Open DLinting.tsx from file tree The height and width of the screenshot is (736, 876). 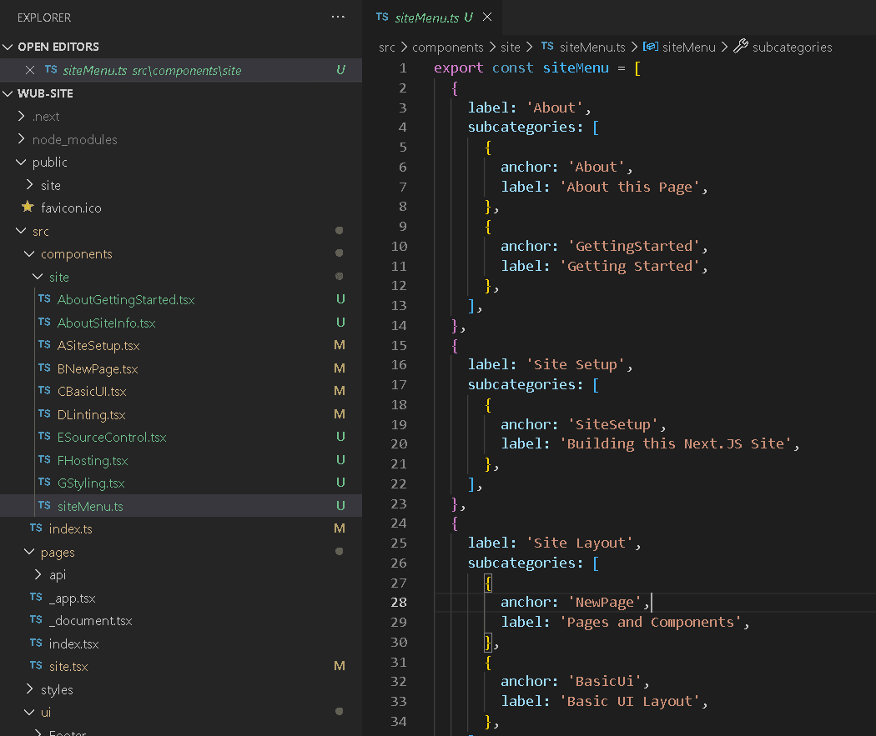pyautogui.click(x=91, y=414)
